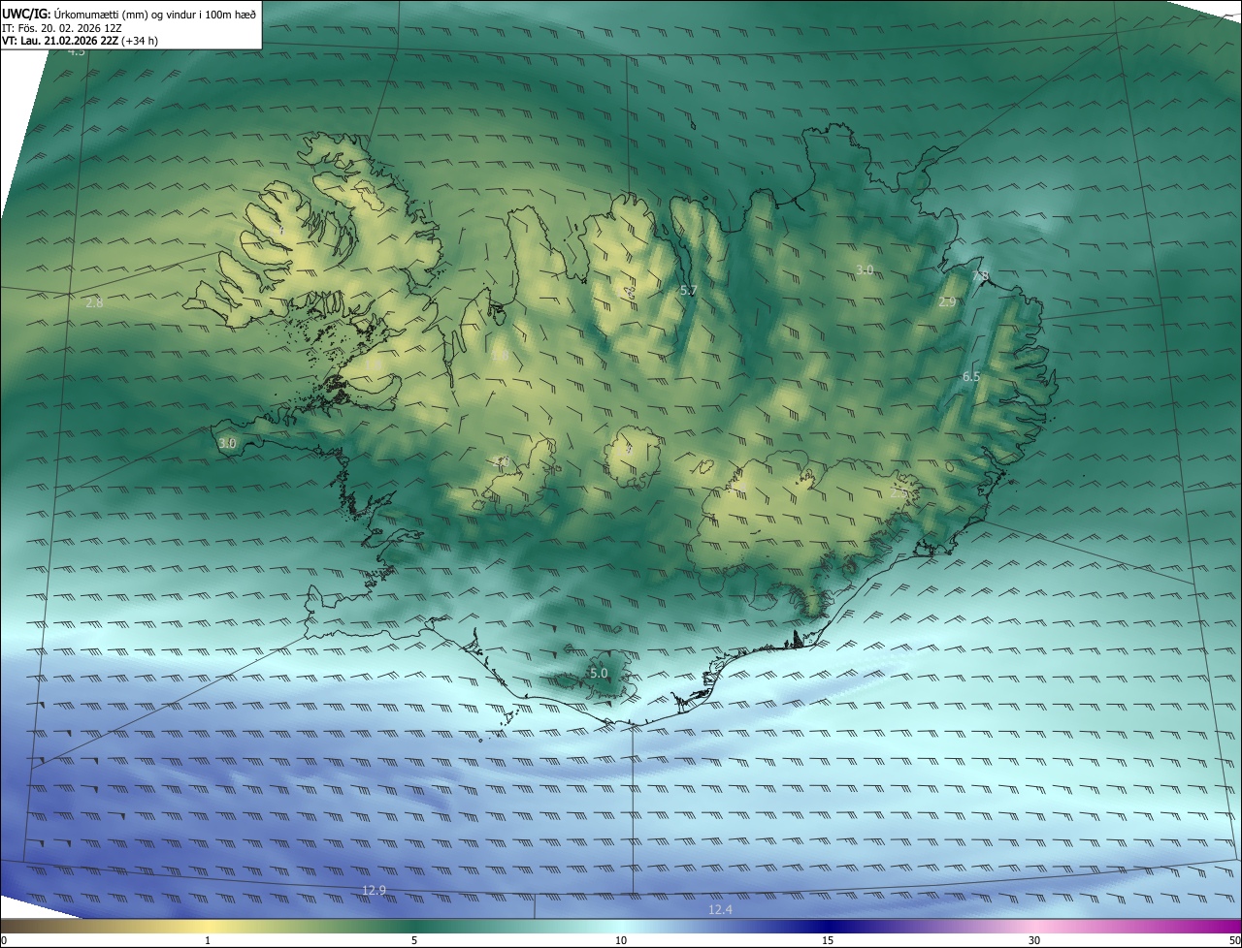Click the 'IT: Fös. 20. 02. 2026 12Z' line
The height and width of the screenshot is (948, 1242).
pyautogui.click(x=64, y=27)
